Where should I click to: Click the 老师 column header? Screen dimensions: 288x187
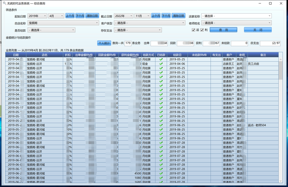click(x=242, y=55)
